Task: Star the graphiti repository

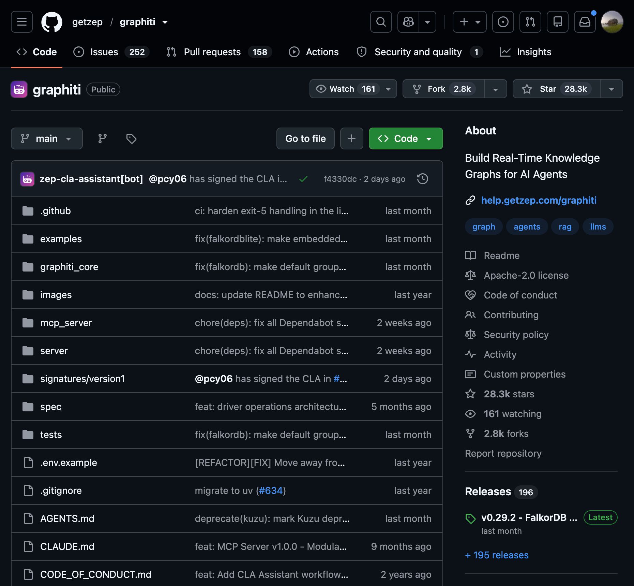Action: tap(556, 89)
